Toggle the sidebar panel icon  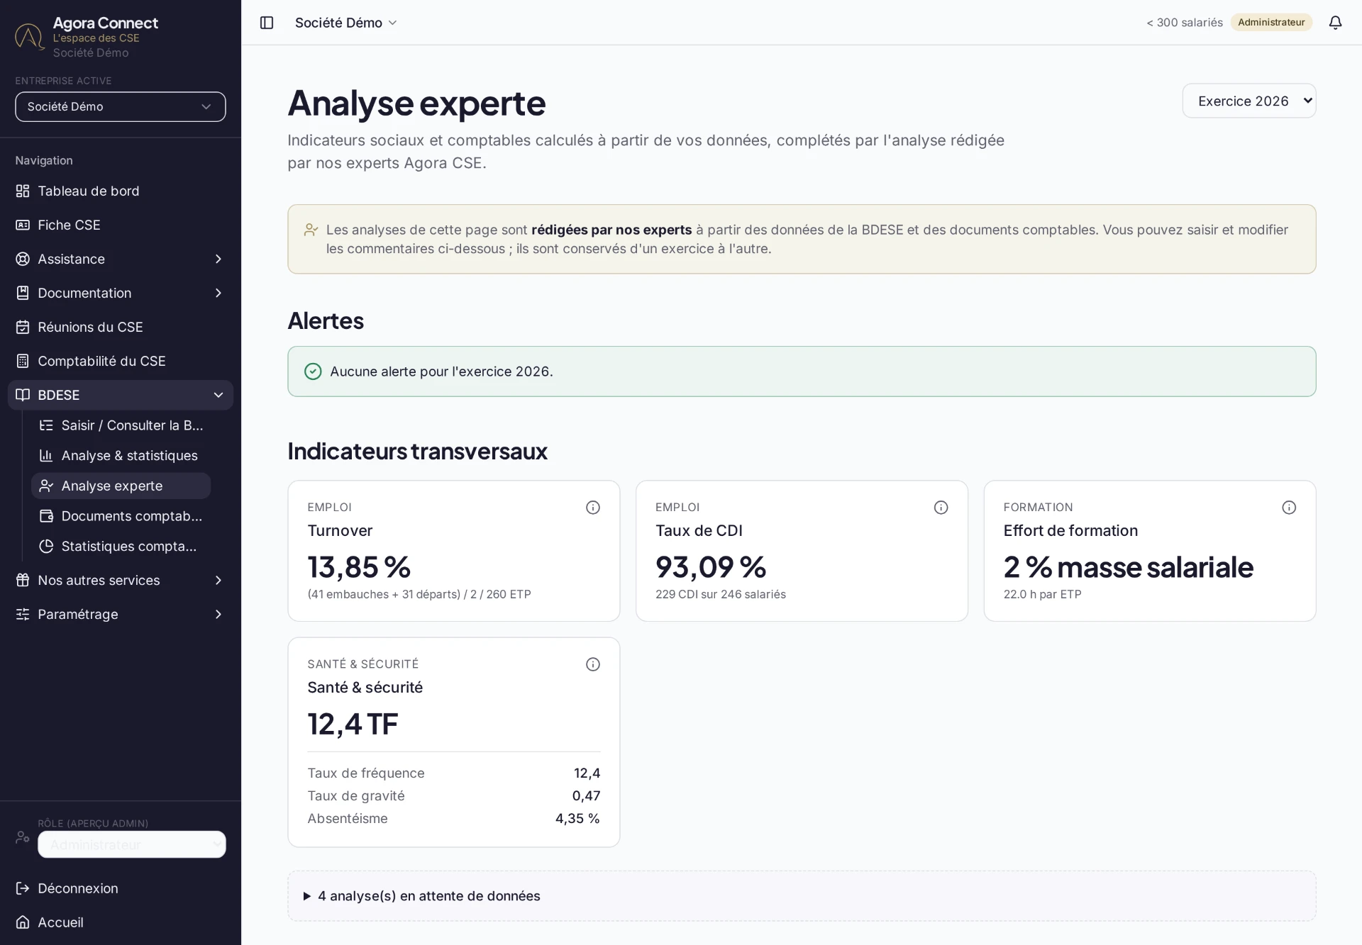click(267, 23)
